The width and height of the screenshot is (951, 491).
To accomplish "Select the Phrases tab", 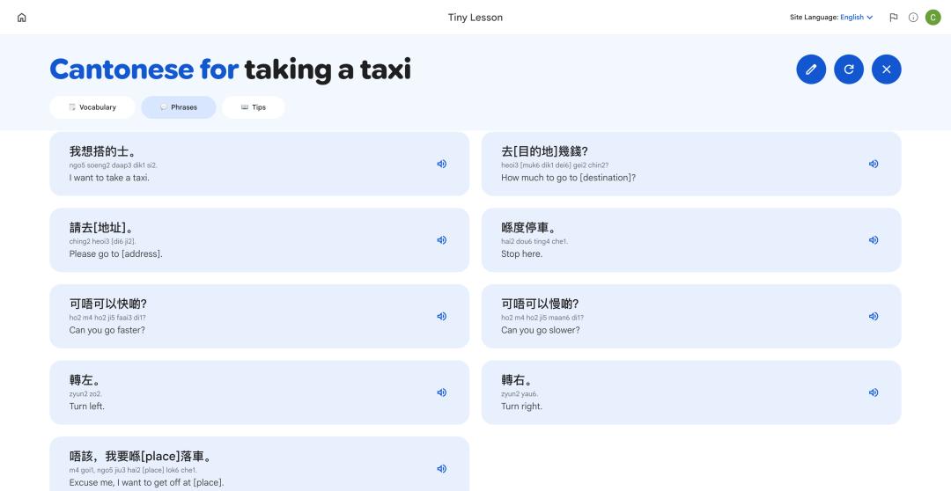I will click(178, 107).
